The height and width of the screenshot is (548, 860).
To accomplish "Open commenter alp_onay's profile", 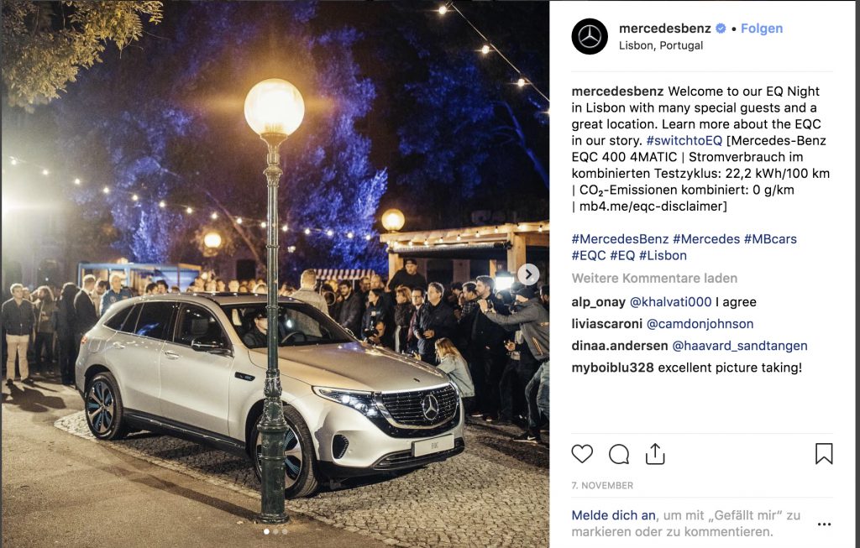I will (x=598, y=302).
